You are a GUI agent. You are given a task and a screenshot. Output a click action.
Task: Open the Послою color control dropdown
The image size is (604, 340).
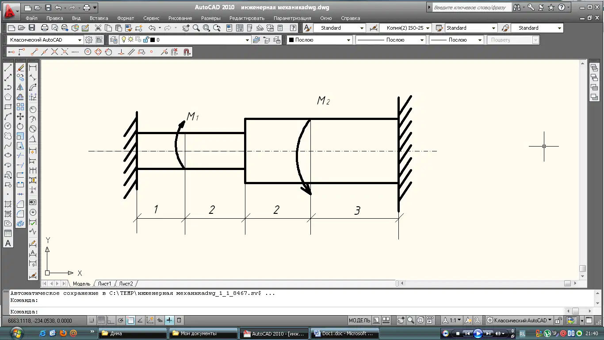tap(320, 40)
